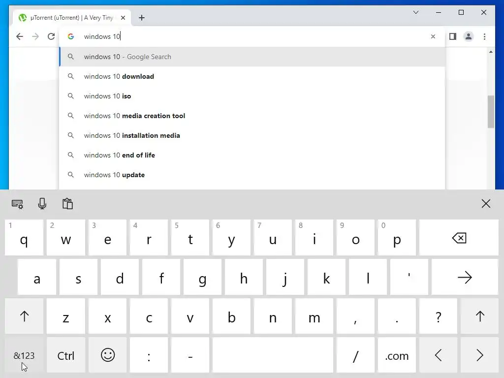This screenshot has width=504, height=378.
Task: Open the Chrome side panel icon
Action: click(x=453, y=36)
